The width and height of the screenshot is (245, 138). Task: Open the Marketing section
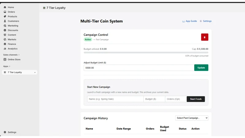[13, 26]
